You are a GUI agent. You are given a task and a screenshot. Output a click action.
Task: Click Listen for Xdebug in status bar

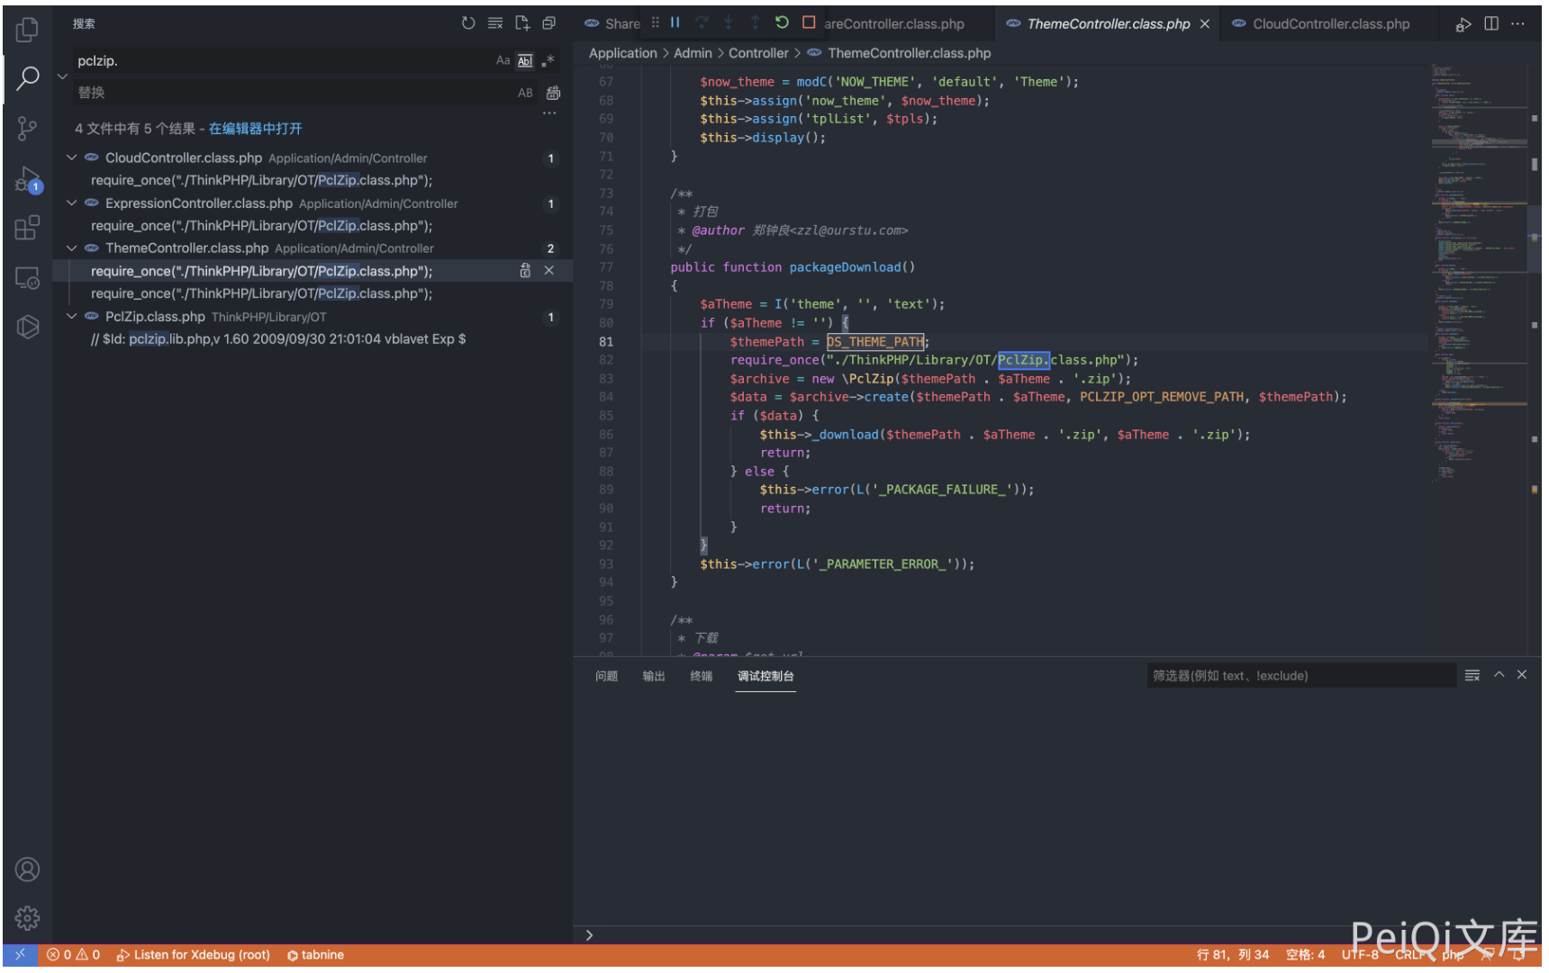tap(194, 955)
